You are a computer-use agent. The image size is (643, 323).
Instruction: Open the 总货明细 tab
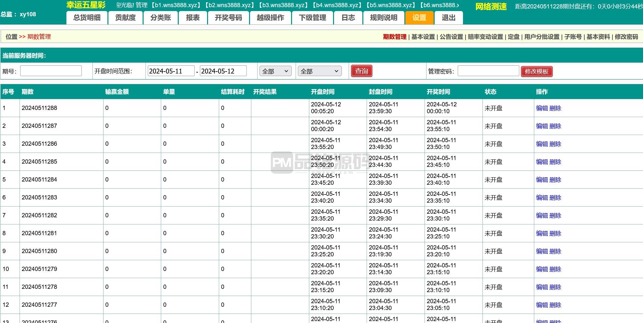87,18
